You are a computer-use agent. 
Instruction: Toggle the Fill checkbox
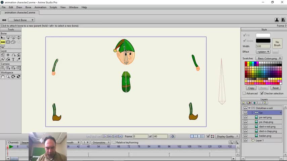tap(244, 35)
